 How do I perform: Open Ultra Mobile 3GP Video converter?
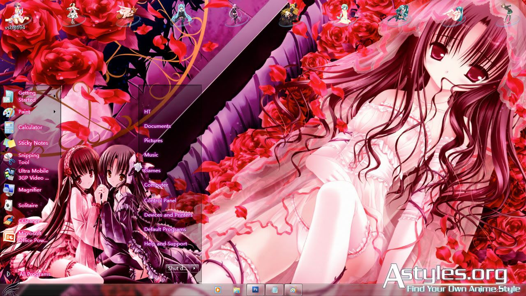33,174
